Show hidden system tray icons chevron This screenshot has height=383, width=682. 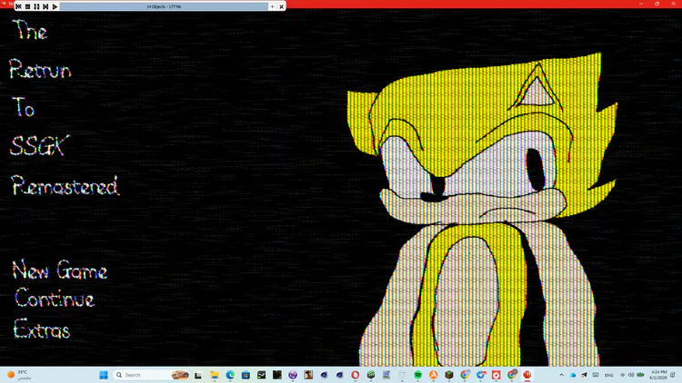[561, 375]
